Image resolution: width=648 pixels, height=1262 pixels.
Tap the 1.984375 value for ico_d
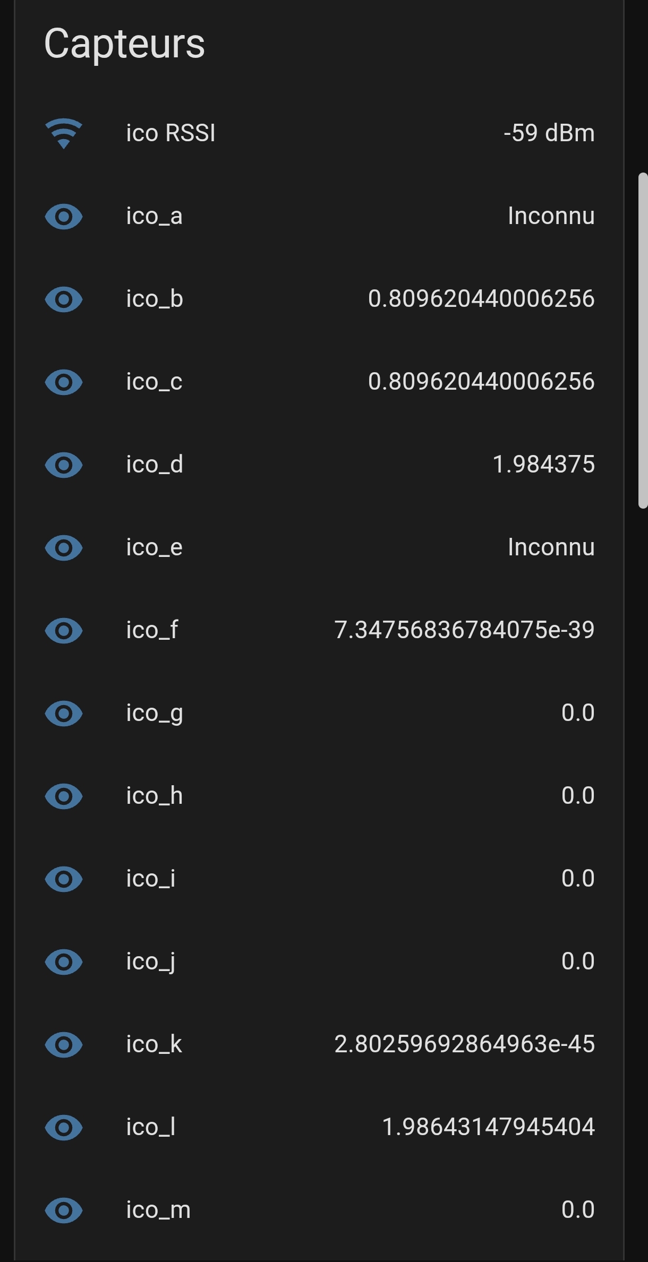click(543, 465)
